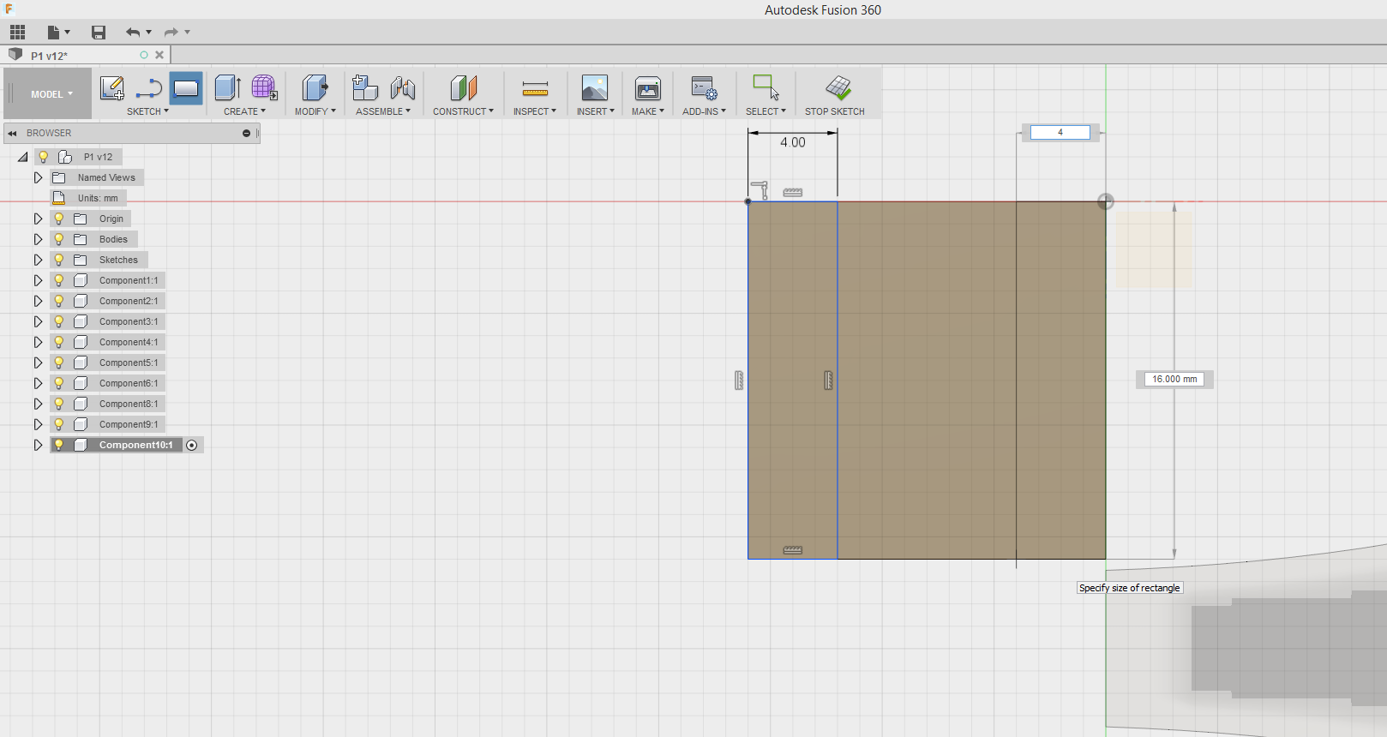The width and height of the screenshot is (1387, 737).
Task: Toggle visibility bulb of Bodies
Action: click(59, 239)
